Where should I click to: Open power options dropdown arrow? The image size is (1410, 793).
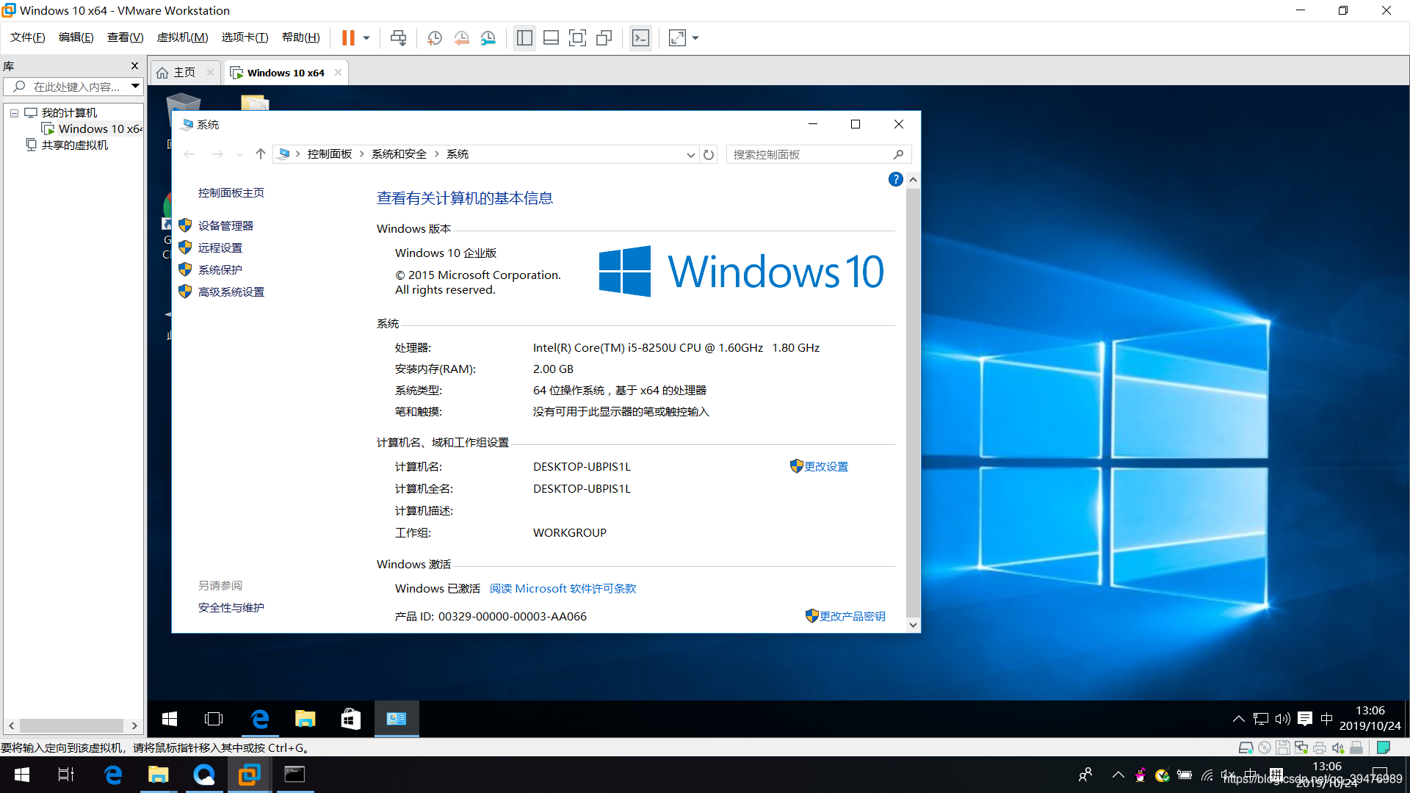click(x=366, y=38)
